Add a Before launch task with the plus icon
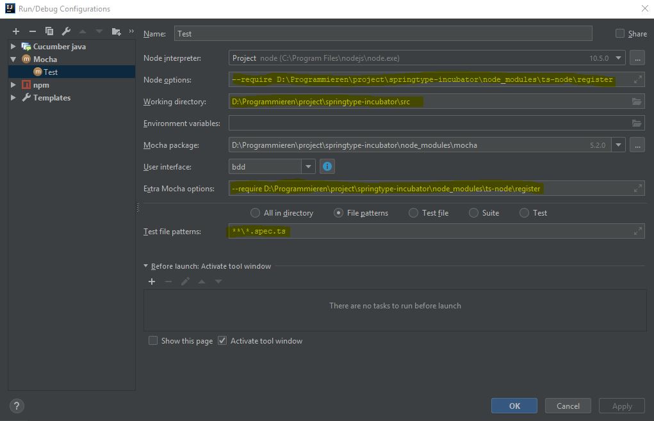The image size is (654, 421). (x=152, y=282)
